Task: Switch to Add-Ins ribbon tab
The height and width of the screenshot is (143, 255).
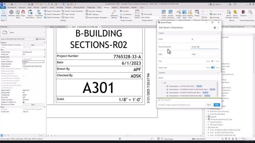Action: pyautogui.click(x=114, y=8)
